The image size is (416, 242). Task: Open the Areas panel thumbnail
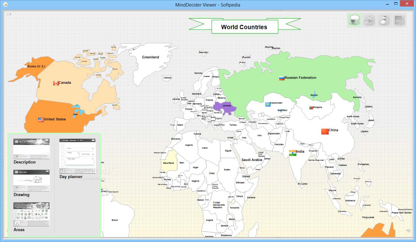[x=31, y=214]
